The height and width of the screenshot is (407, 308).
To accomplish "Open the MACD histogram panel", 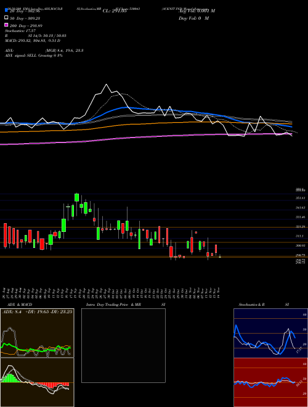I will pos(37,382).
